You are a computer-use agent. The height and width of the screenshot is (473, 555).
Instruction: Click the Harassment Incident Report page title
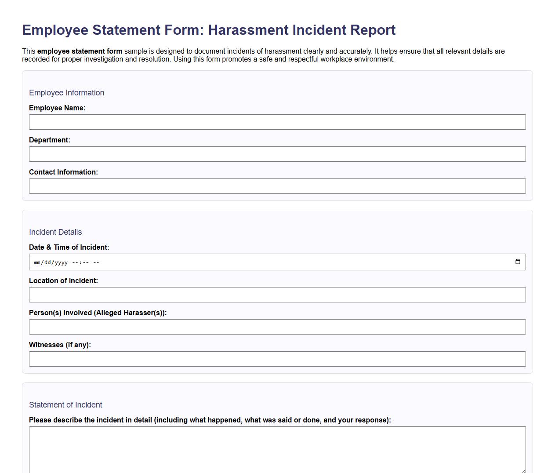coord(209,30)
